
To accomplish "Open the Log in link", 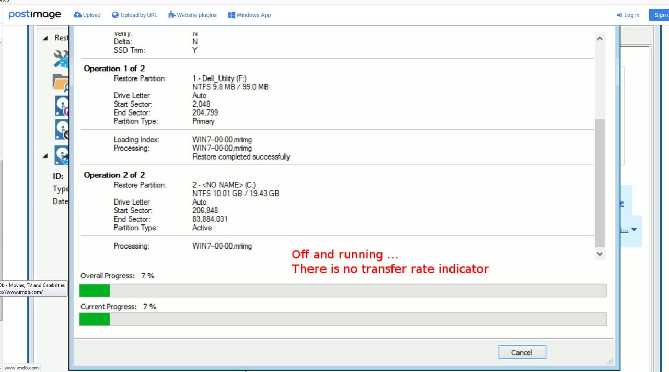I will pyautogui.click(x=628, y=15).
